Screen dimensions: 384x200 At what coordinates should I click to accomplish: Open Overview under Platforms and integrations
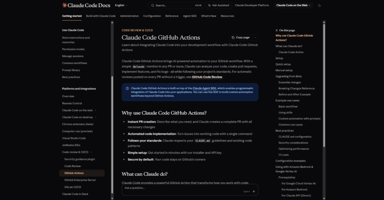tap(68, 96)
